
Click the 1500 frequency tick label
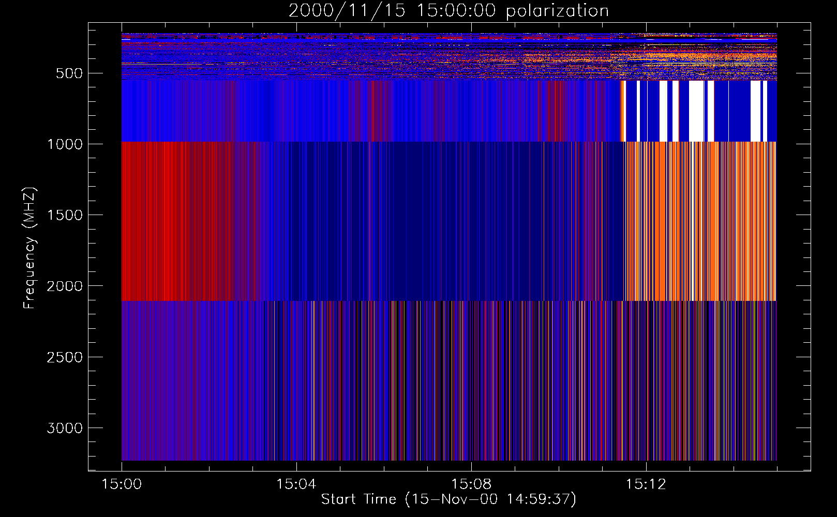(65, 215)
